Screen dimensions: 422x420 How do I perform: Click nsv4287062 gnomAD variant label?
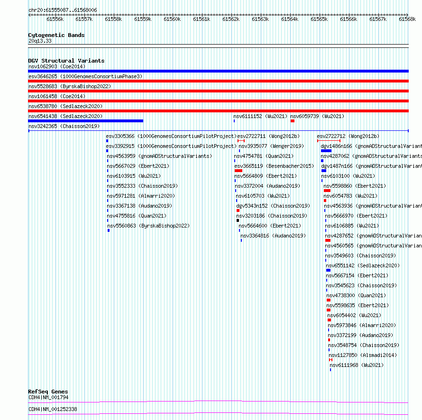(x=371, y=156)
